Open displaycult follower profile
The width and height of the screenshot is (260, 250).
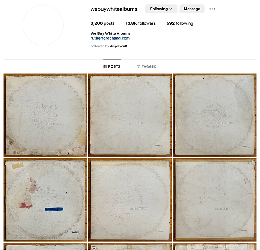point(118,46)
